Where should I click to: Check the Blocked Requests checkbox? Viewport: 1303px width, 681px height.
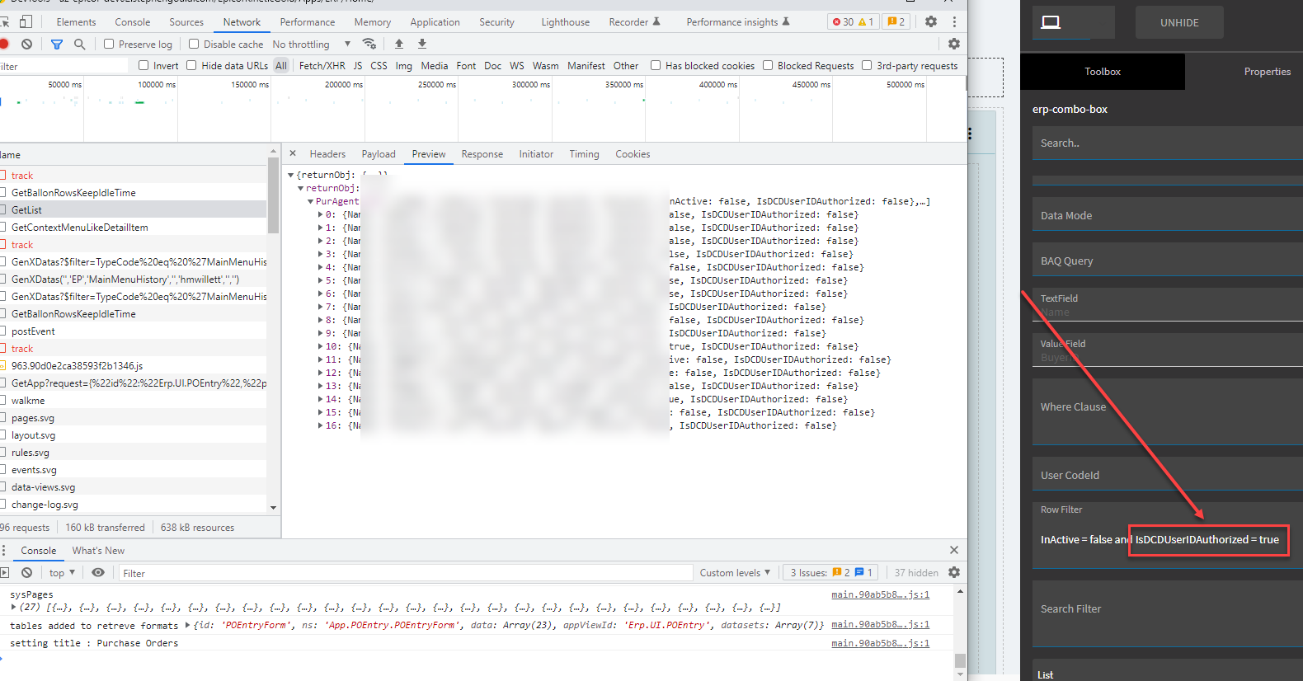point(768,65)
